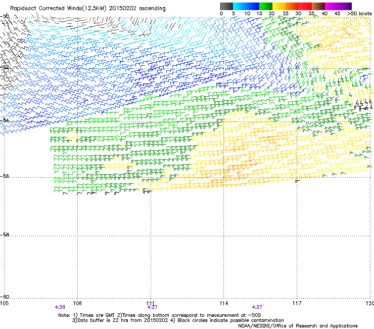Viewport: 374px width, 329px height.
Task: Click the red 30-35 knots legend swatch
Action: (x=305, y=6)
